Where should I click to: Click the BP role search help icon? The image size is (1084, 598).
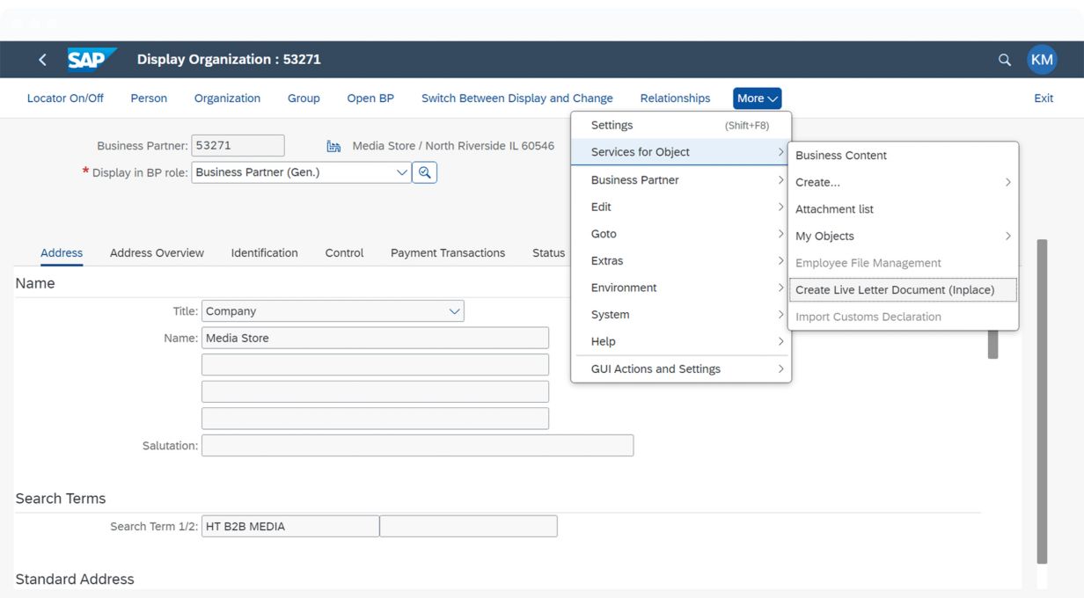pyautogui.click(x=424, y=172)
